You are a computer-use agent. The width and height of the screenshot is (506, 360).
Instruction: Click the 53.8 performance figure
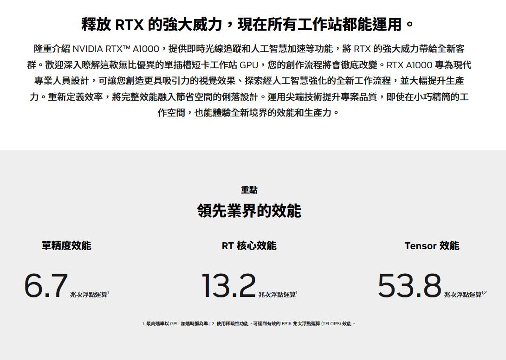(x=409, y=286)
